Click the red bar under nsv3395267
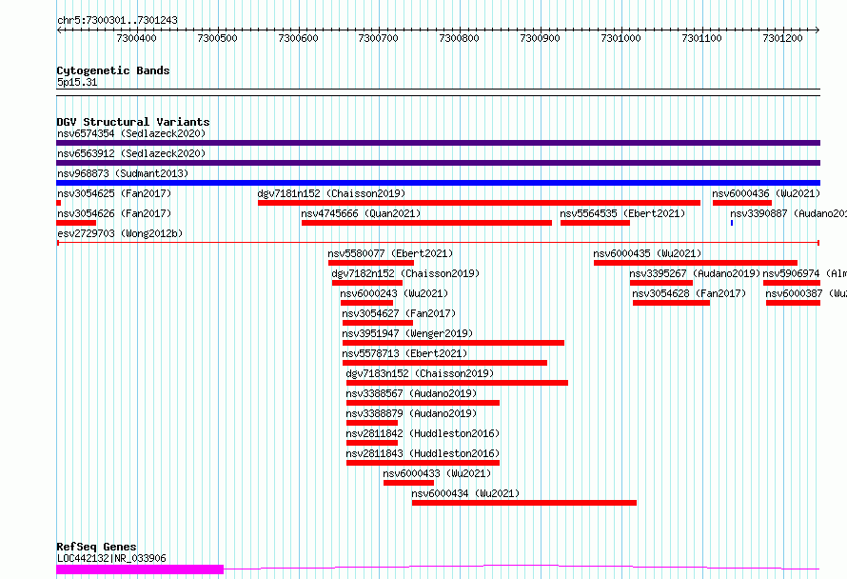847x579 pixels. click(661, 283)
